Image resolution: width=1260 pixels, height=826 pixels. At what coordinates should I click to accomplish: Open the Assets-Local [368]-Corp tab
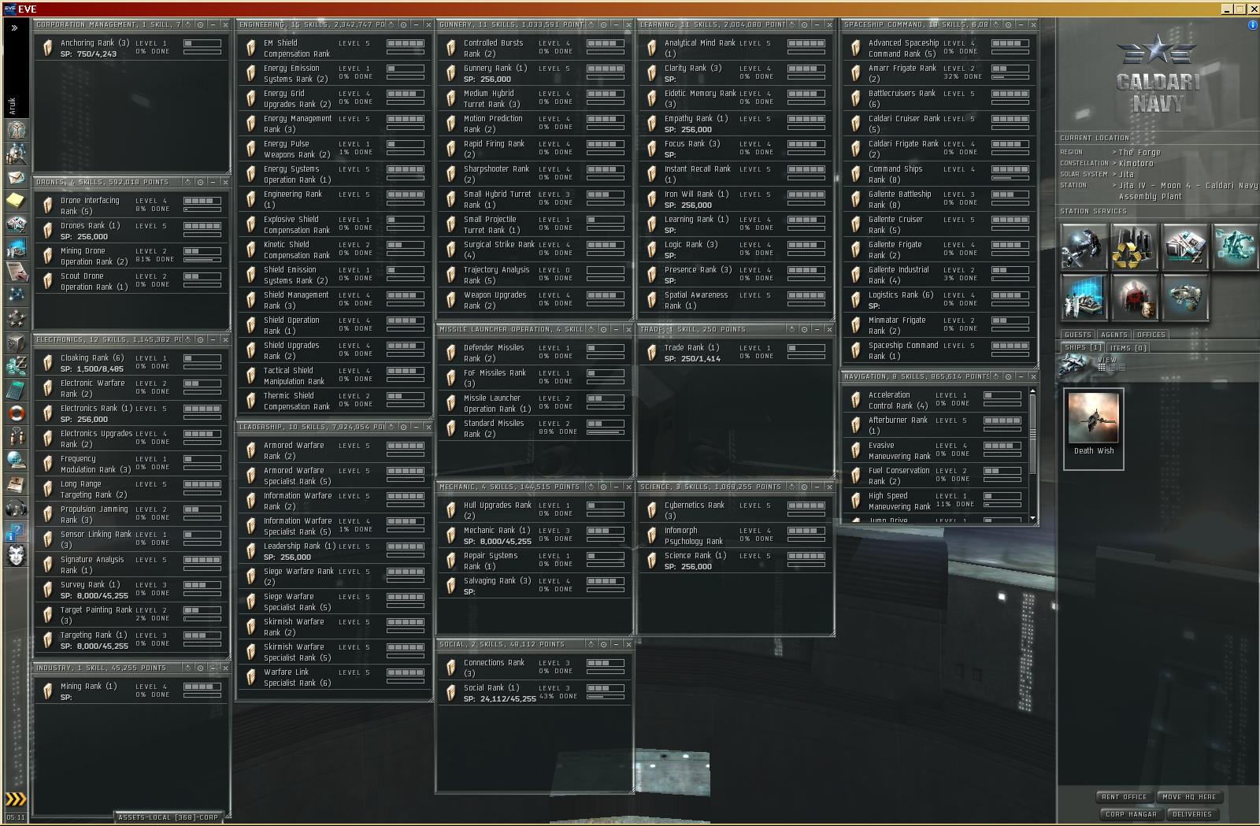[x=168, y=817]
